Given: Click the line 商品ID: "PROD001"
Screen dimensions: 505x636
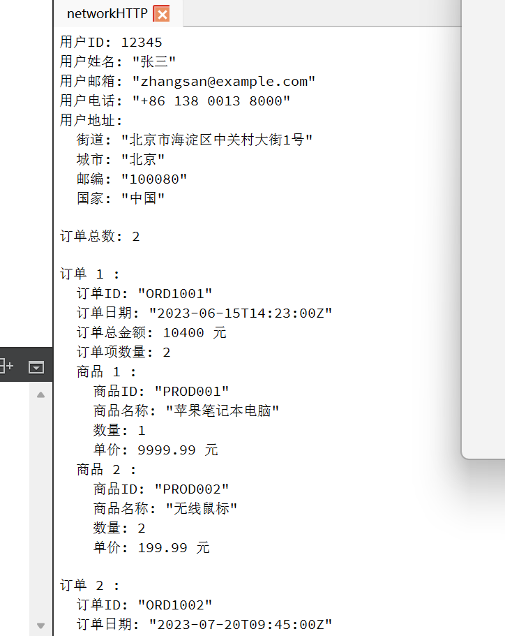Looking at the screenshot, I should click(x=161, y=391).
